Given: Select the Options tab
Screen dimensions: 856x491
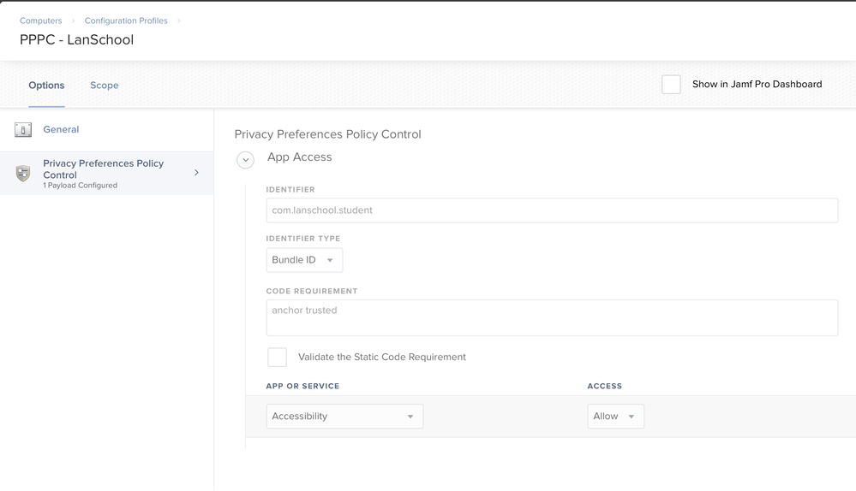Looking at the screenshot, I should pyautogui.click(x=46, y=85).
